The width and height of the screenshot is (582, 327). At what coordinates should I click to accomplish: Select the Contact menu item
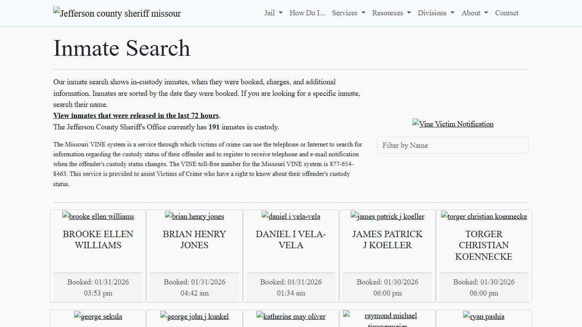507,13
